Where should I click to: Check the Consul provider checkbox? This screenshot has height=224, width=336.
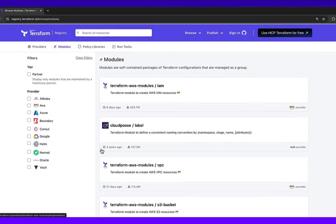click(29, 128)
